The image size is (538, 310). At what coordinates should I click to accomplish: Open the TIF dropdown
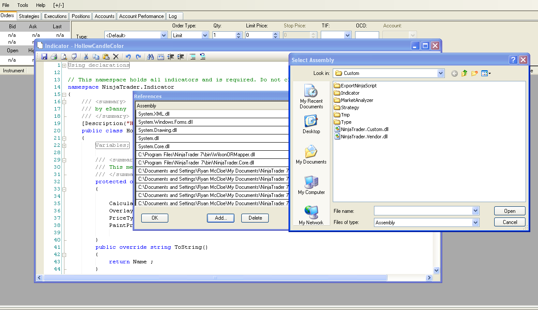point(348,35)
